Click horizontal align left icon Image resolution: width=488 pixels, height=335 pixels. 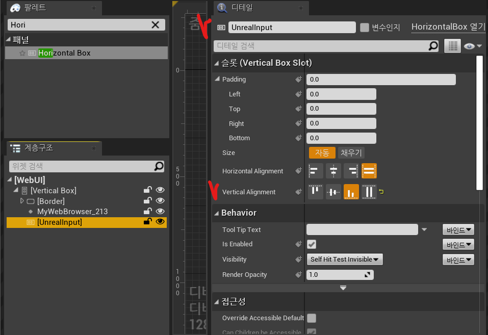pos(315,171)
